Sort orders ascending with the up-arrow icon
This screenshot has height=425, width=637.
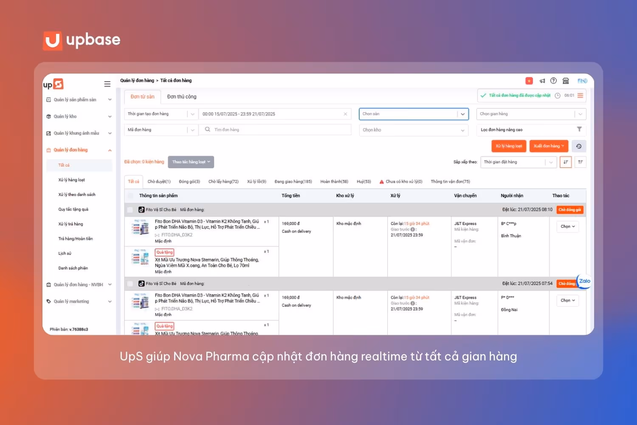580,162
